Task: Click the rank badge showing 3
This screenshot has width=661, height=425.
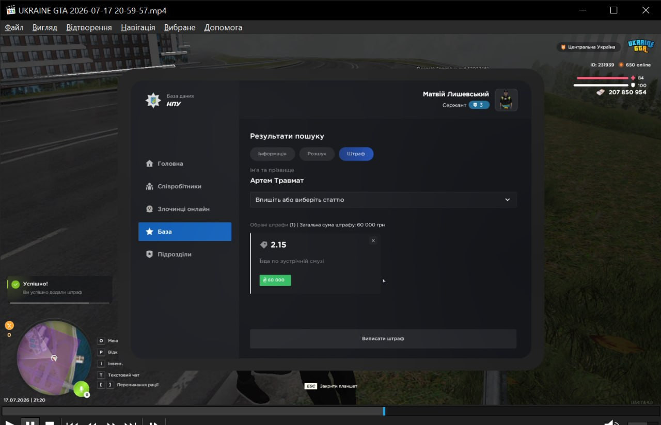Action: click(479, 105)
